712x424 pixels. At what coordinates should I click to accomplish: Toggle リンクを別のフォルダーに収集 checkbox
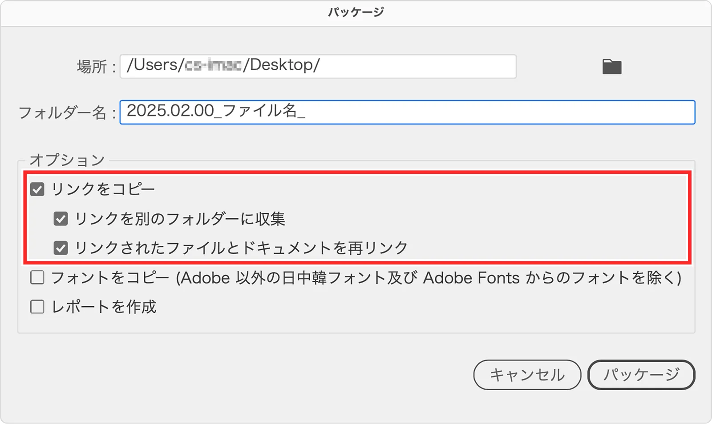pyautogui.click(x=61, y=219)
